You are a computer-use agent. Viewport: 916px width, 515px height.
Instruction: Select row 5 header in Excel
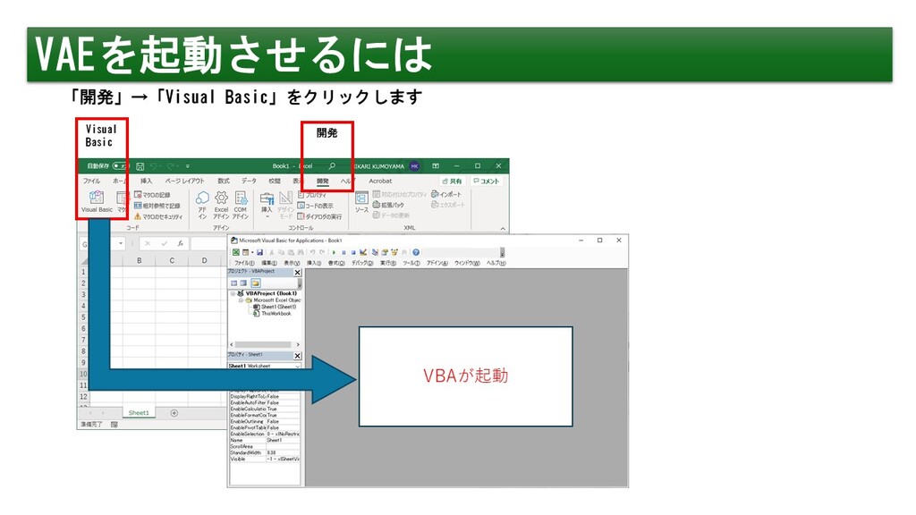click(83, 317)
